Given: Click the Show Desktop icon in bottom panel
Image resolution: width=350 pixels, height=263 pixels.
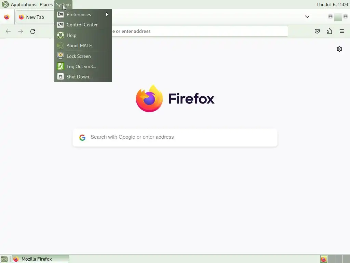Looking at the screenshot, I should pyautogui.click(x=4, y=259).
